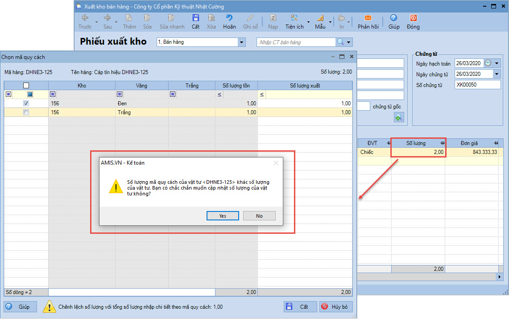
Task: Expand the '1. Bán hàng' dropdown
Action: [242, 42]
